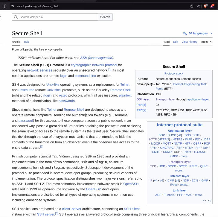
Task: Open the IPsec link
Action: tap(174, 185)
